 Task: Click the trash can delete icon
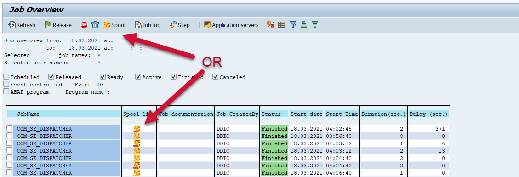[x=95, y=25]
